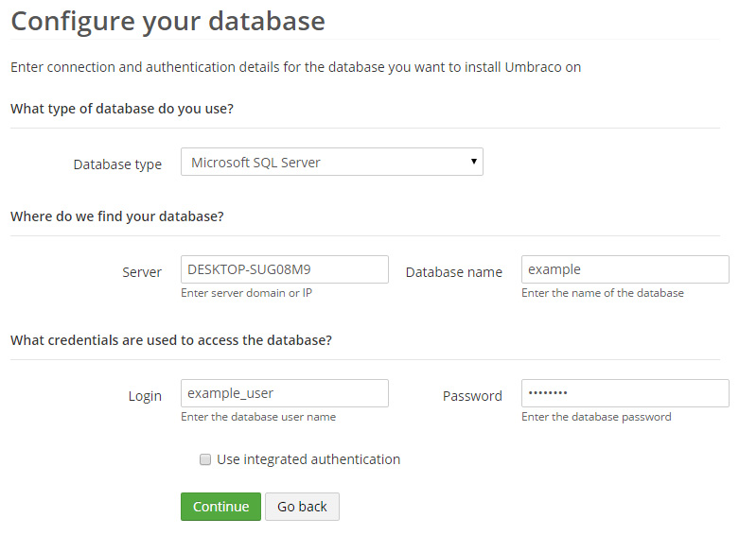Click the 'Database name' label
Image resolution: width=739 pixels, height=535 pixels.
click(454, 272)
